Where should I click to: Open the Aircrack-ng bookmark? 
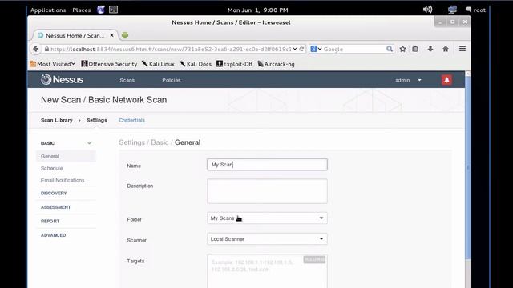(276, 64)
